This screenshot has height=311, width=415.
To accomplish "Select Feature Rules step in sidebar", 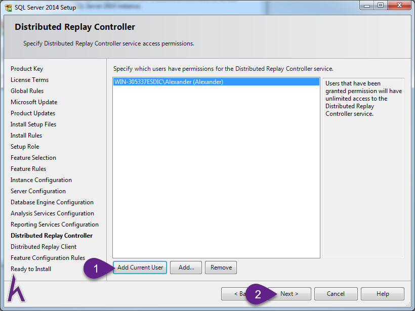I will point(28,169).
